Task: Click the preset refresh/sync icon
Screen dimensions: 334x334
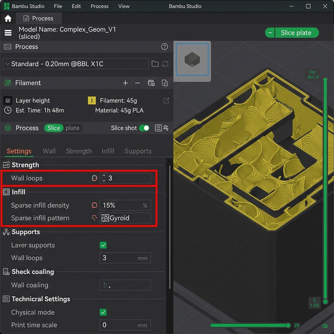Action: pyautogui.click(x=165, y=64)
